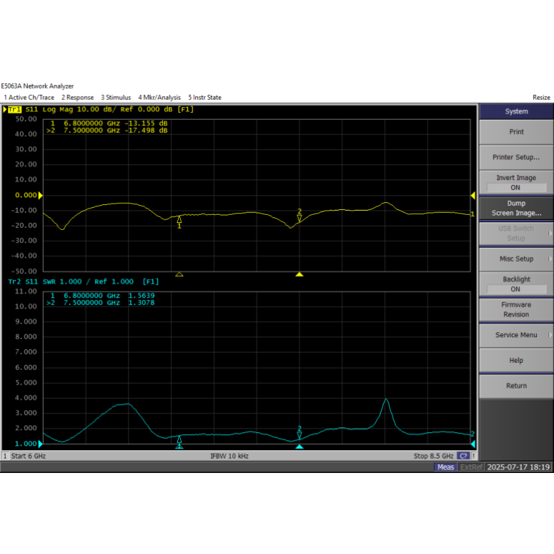This screenshot has width=554, height=554.
Task: Open the 2 Response menu
Action: 78,97
